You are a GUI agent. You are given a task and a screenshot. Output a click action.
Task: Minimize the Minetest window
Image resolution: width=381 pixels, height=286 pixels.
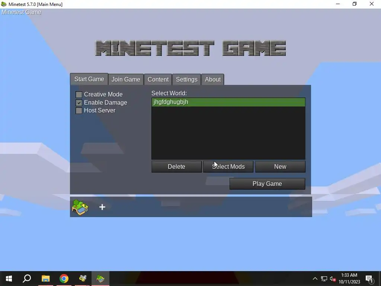pos(338,4)
